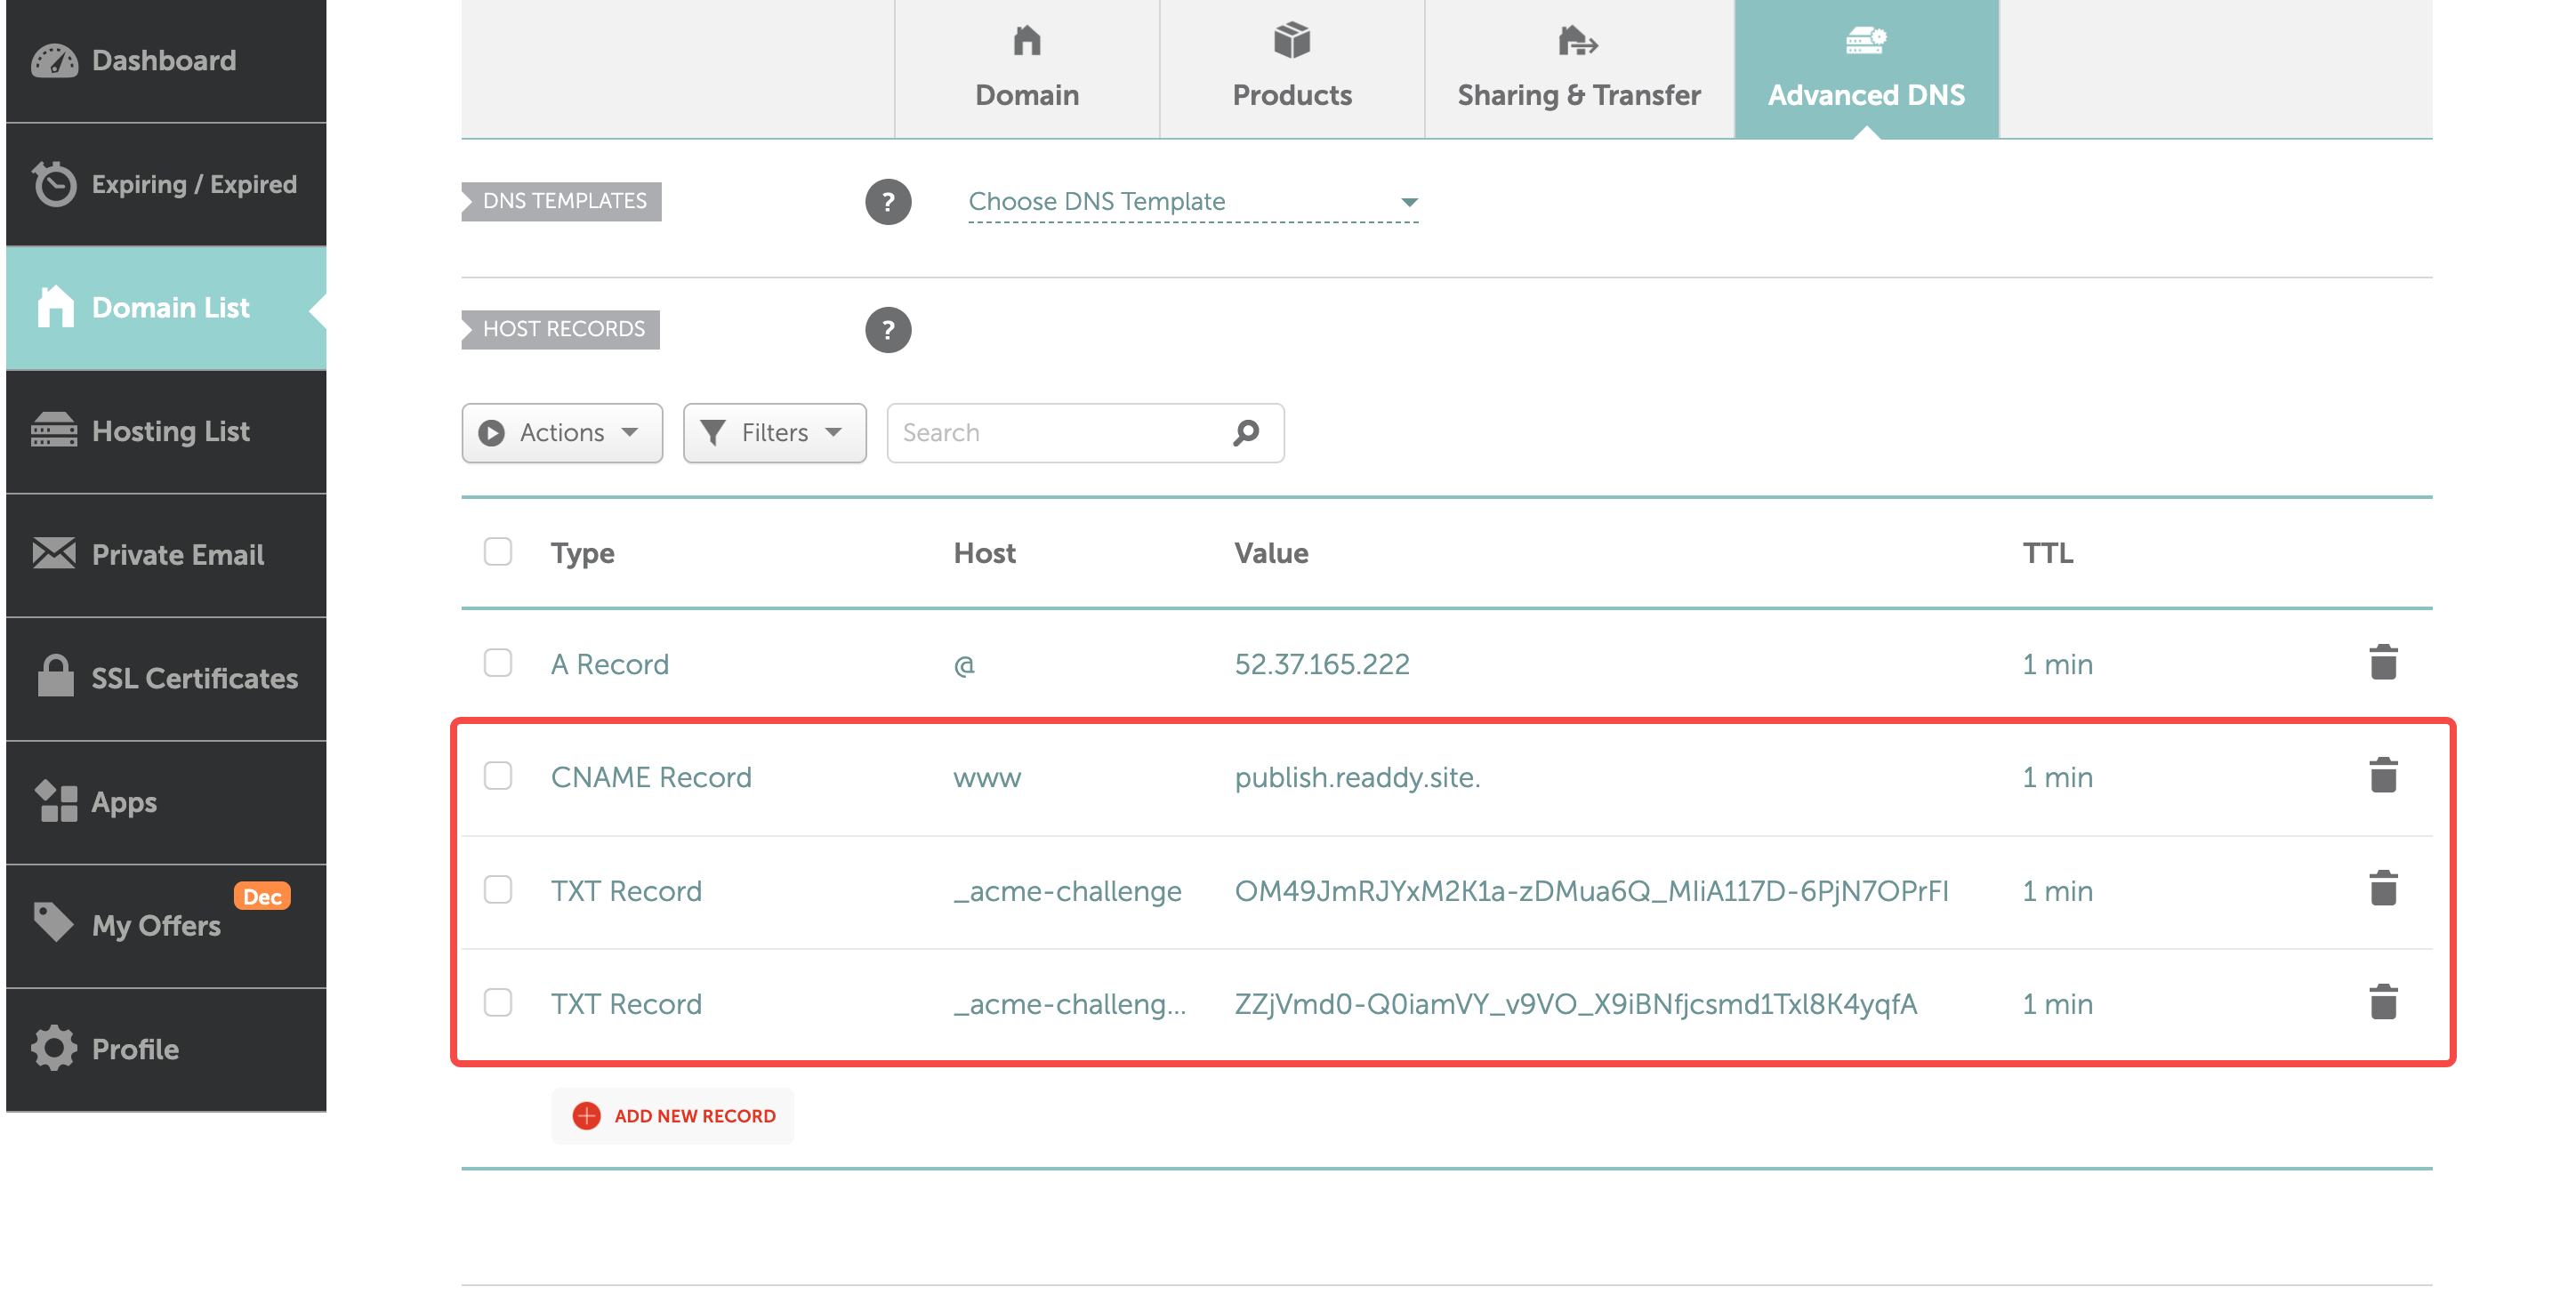Screen dimensions: 2576x1311
Task: Open the Actions dropdown
Action: pos(562,433)
